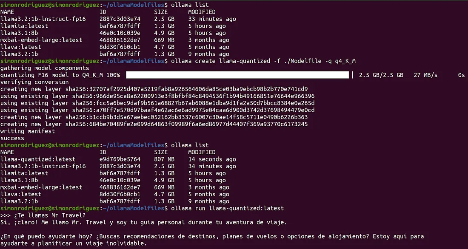
Task: Click the "33 minutes ago" modified time
Action: coord(212,19)
